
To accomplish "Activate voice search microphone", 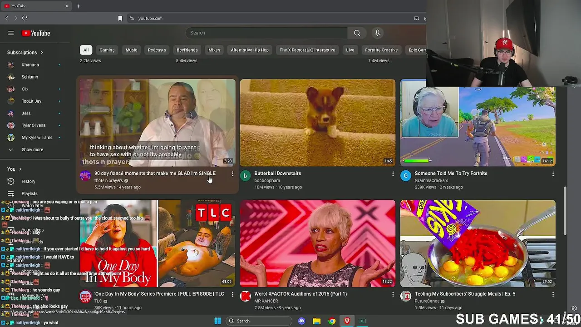I will point(377,33).
